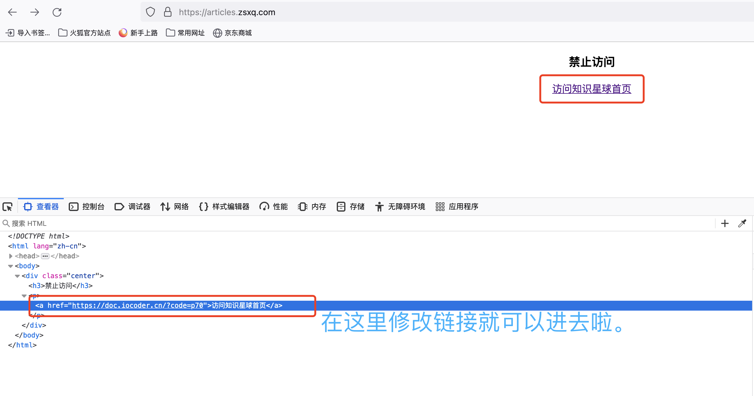
Task: Collapse the div class center node
Action: point(17,276)
